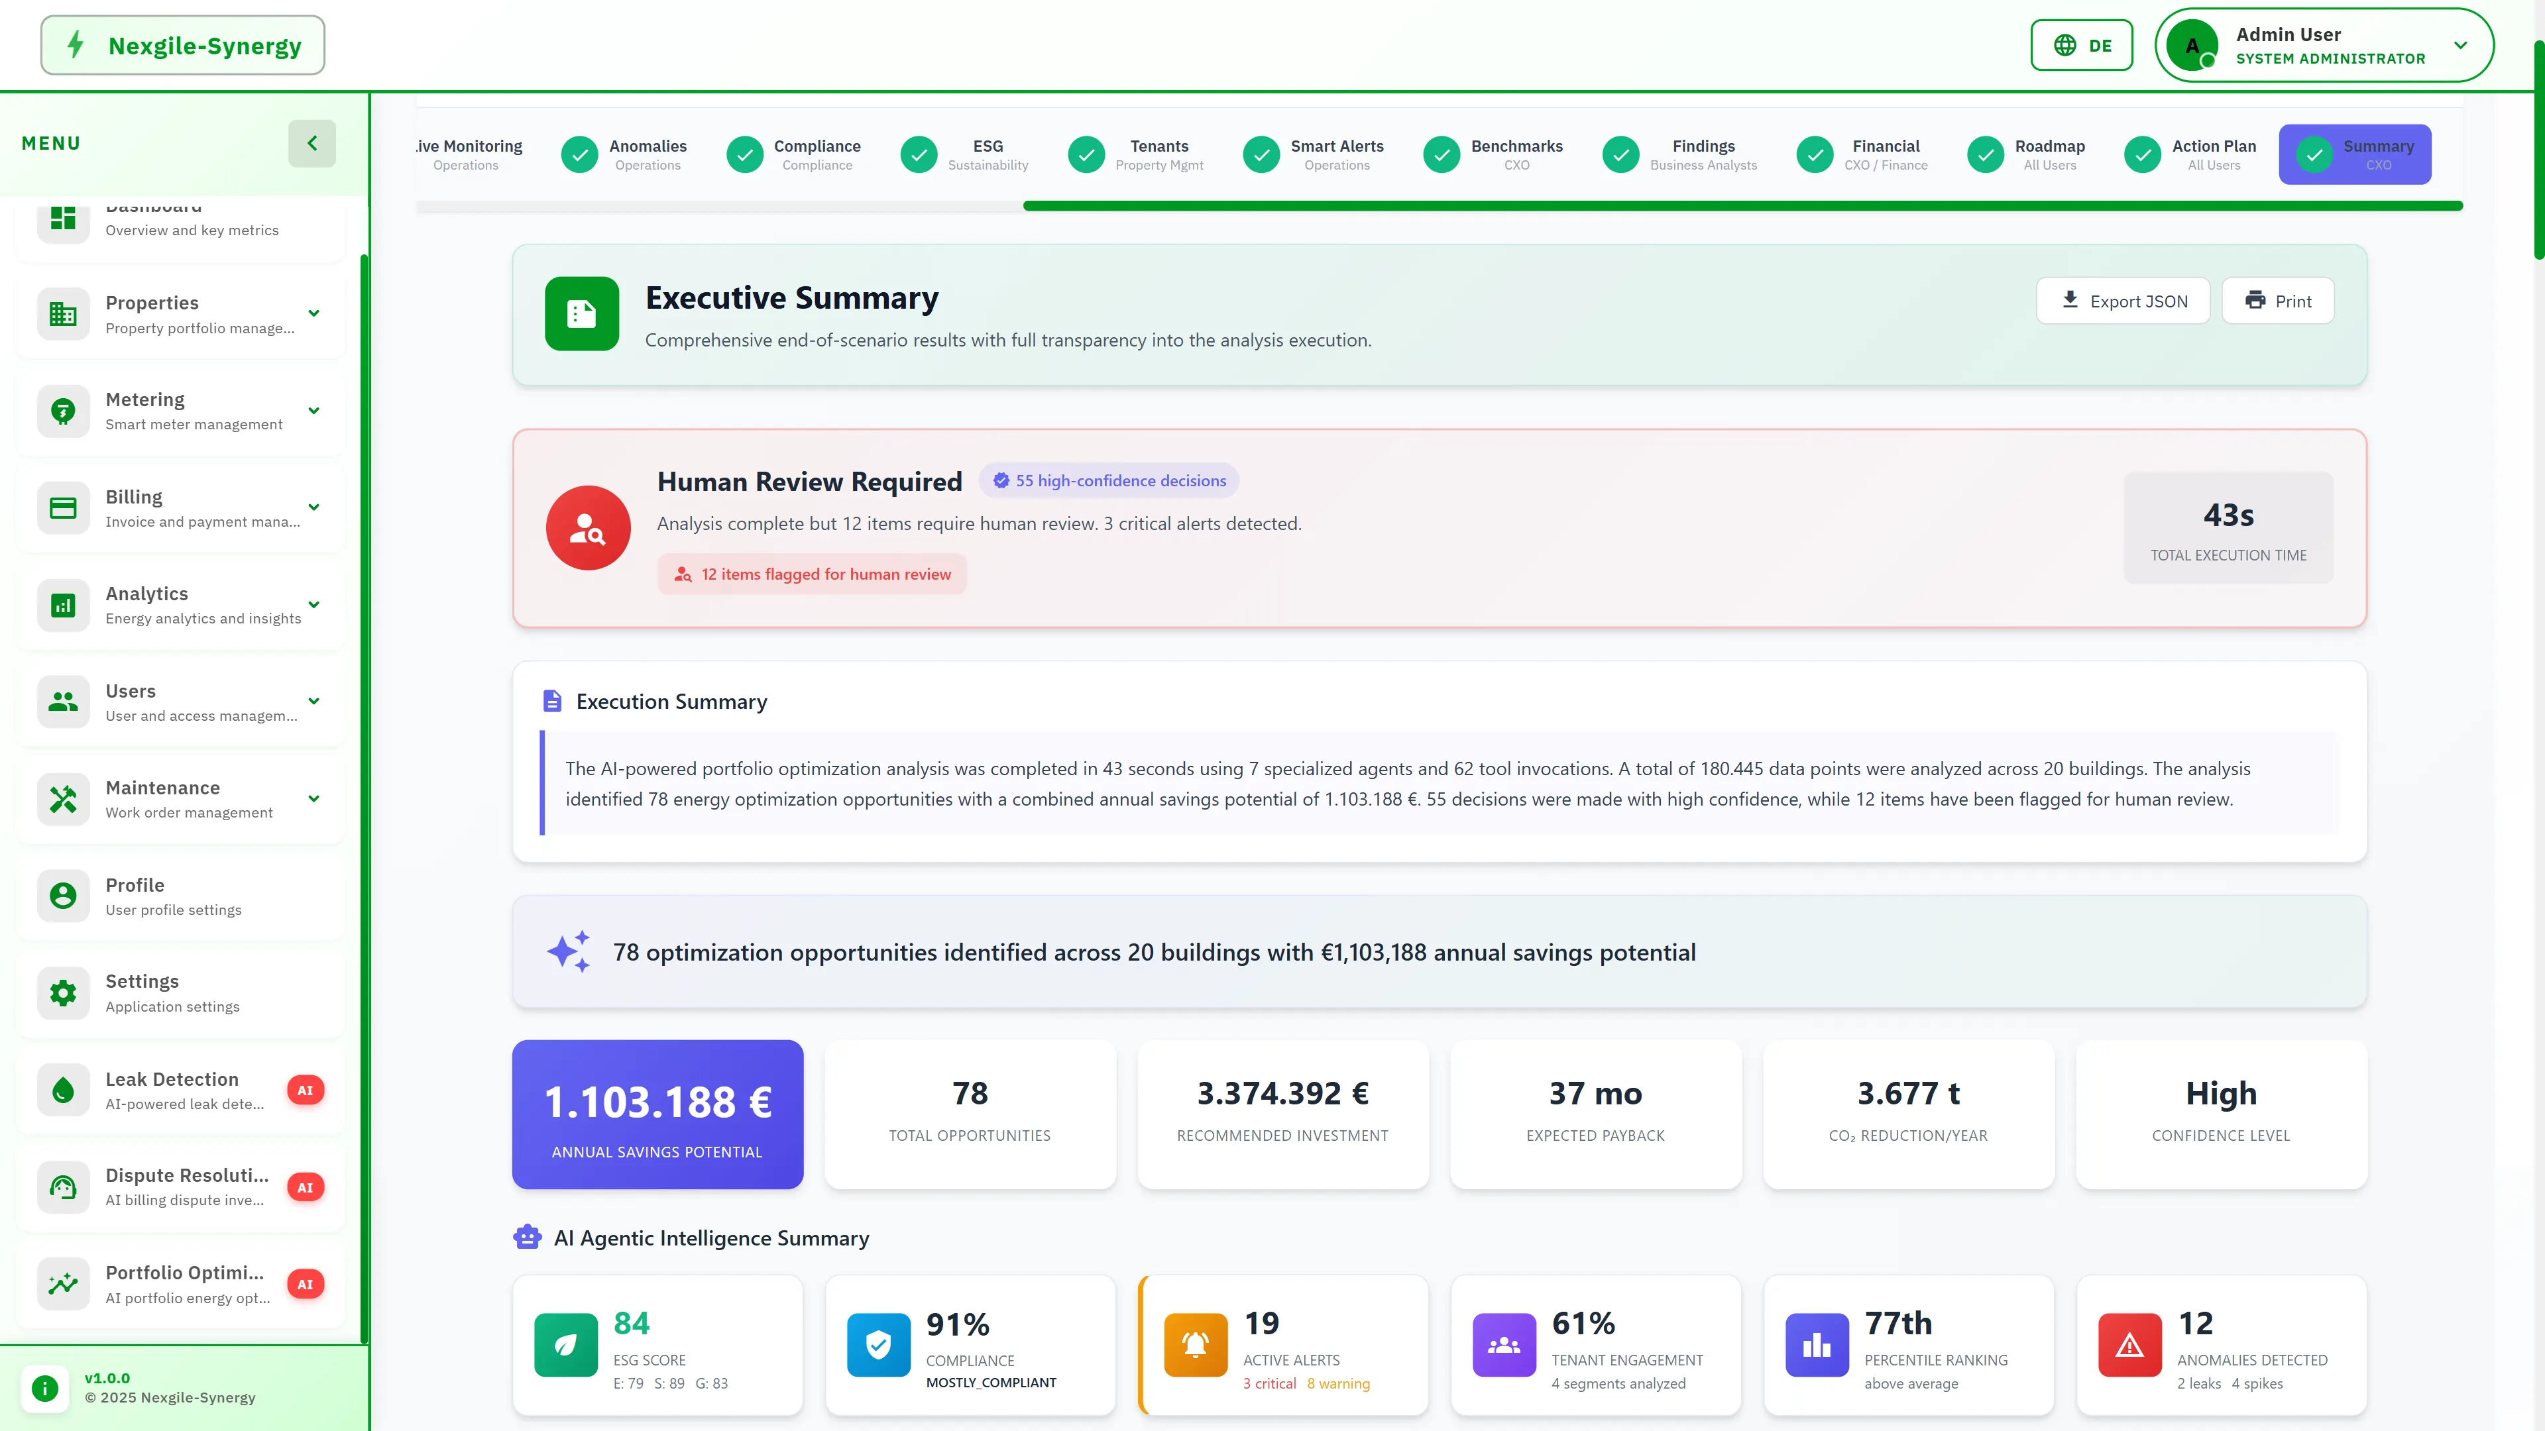The height and width of the screenshot is (1431, 2545).
Task: Open Users via the people icon
Action: (62, 701)
